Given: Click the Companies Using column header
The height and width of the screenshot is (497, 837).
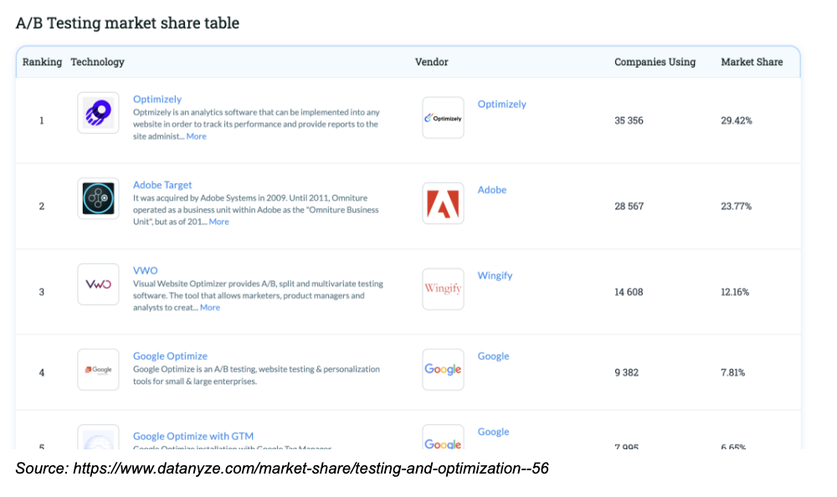Looking at the screenshot, I should coord(655,62).
